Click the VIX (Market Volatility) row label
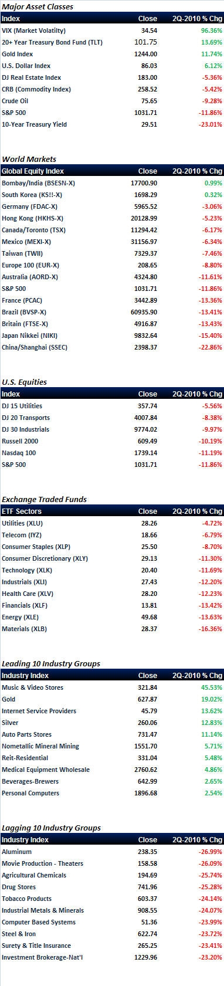Viewport: 224px width, 986px height. (x=33, y=31)
